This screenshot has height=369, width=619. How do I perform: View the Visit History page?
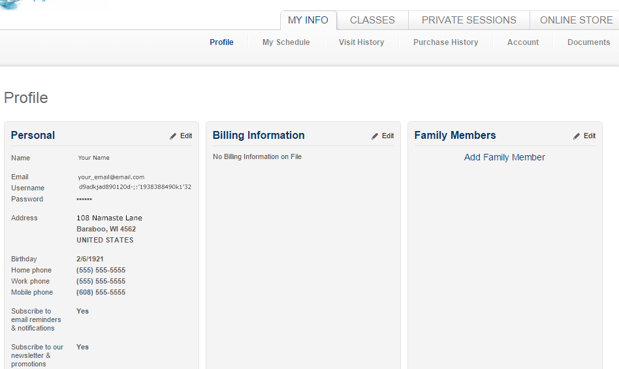[361, 42]
